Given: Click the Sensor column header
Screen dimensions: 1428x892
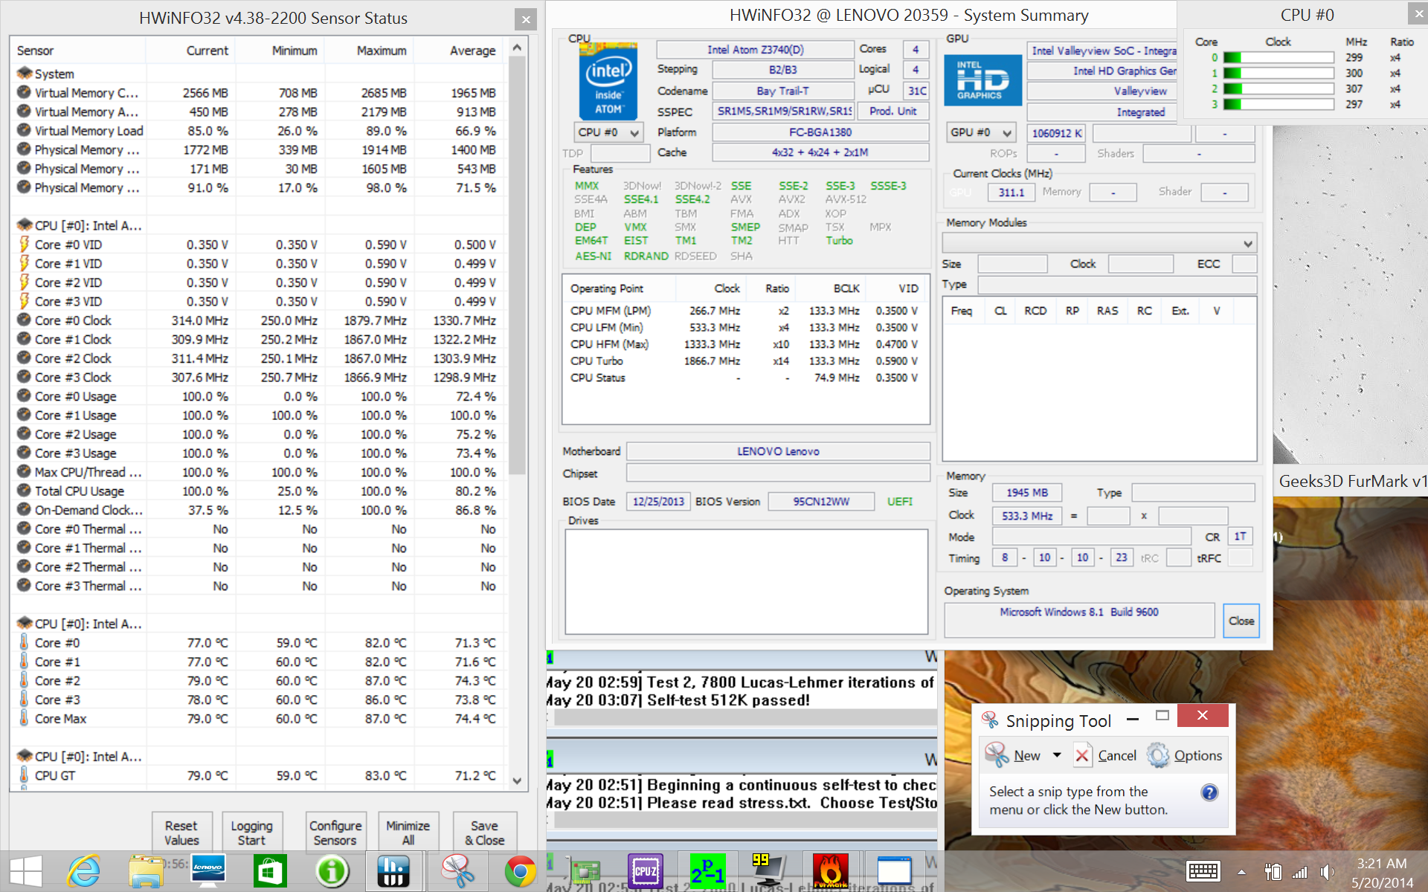Looking at the screenshot, I should (x=78, y=51).
